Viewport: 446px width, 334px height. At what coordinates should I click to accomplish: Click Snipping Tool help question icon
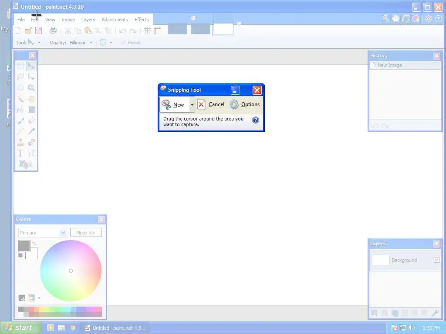tap(256, 120)
